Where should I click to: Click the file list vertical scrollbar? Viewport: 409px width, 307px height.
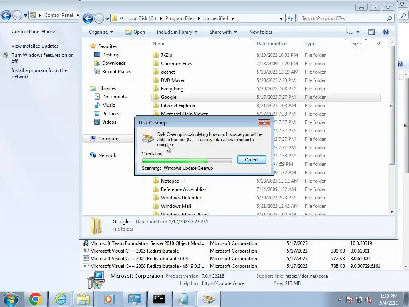click(391, 105)
